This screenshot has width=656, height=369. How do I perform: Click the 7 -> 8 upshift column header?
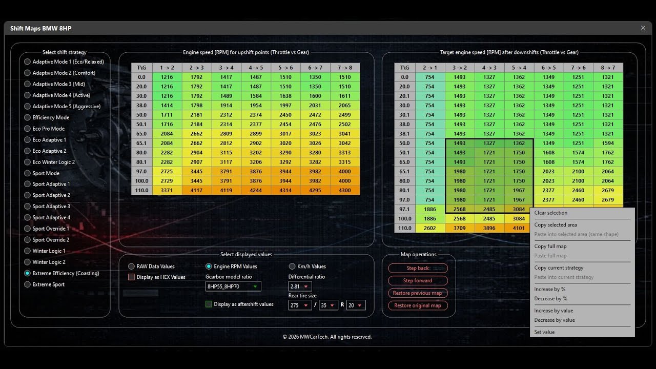click(x=345, y=68)
